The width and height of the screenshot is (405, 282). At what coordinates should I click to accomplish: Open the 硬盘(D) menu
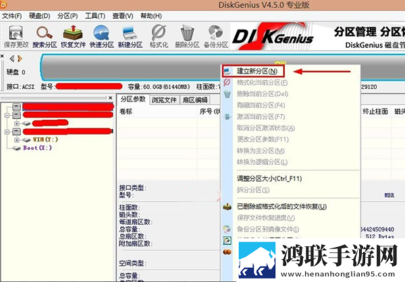40,16
